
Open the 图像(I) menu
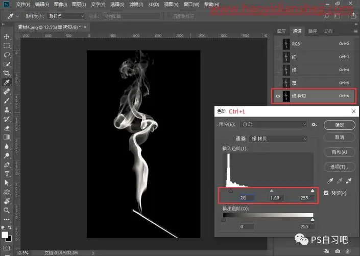60,5
